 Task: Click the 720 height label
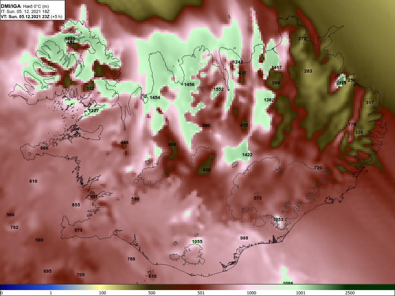point(318,168)
